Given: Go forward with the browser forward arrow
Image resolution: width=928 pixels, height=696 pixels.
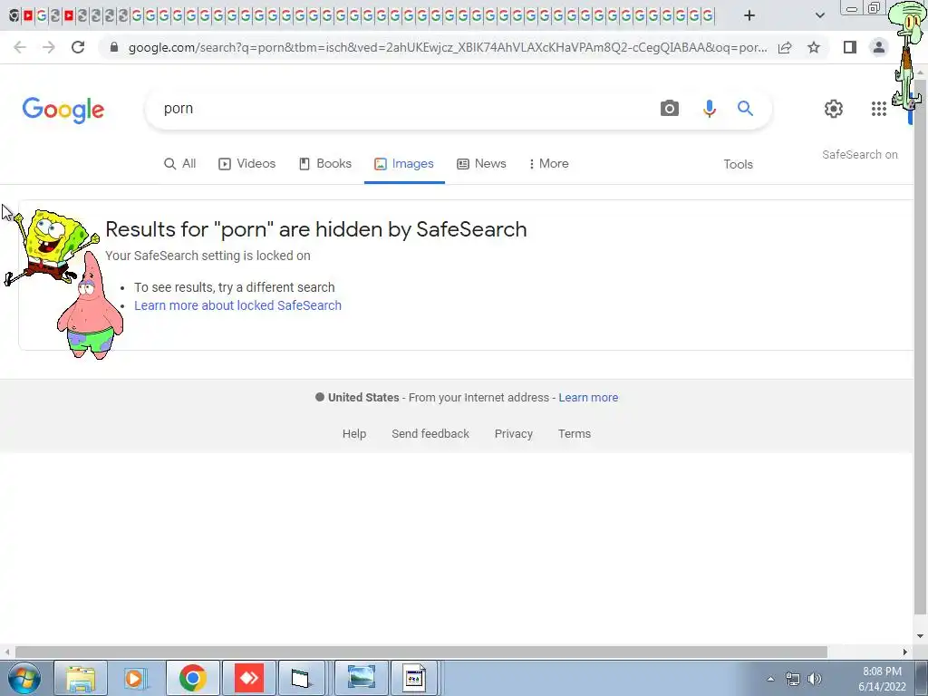Looking at the screenshot, I should pyautogui.click(x=49, y=47).
